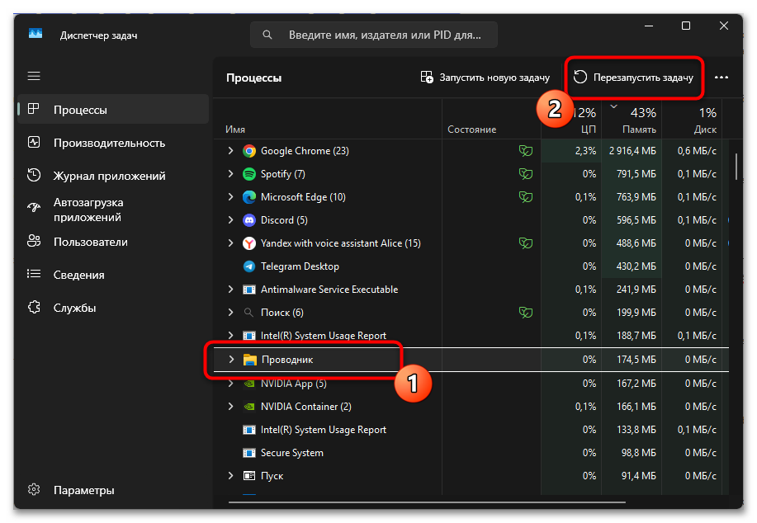Select the Telegram Desktop row name
The width and height of the screenshot is (757, 523).
[300, 266]
